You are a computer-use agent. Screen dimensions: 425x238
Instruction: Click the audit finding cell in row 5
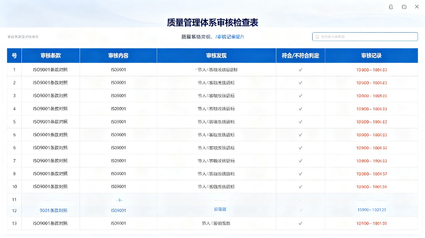(x=216, y=121)
